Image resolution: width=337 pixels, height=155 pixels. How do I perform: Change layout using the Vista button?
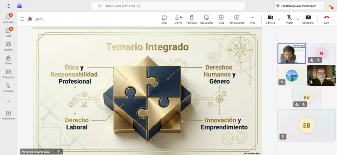coord(221,19)
